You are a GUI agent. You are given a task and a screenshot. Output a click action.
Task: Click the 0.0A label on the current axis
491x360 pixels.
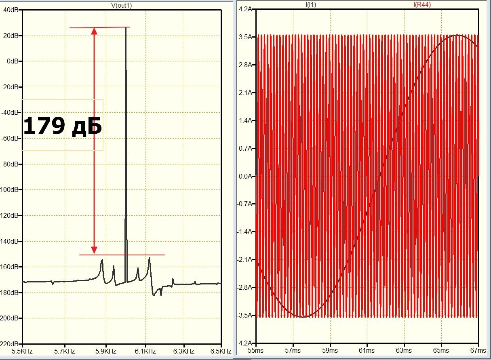point(246,176)
